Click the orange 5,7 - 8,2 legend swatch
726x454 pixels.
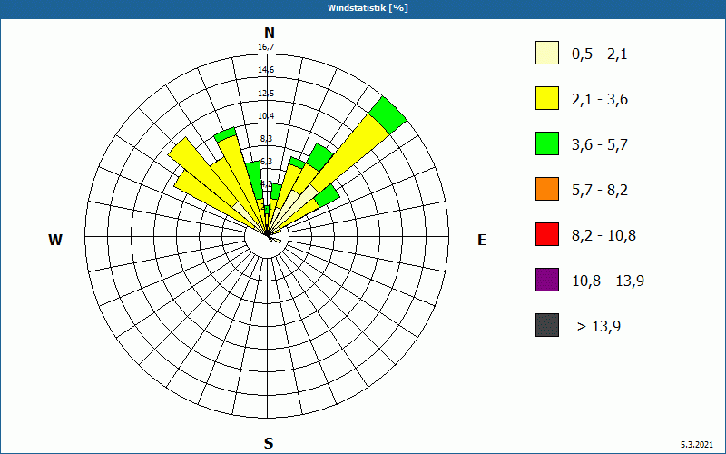547,189
